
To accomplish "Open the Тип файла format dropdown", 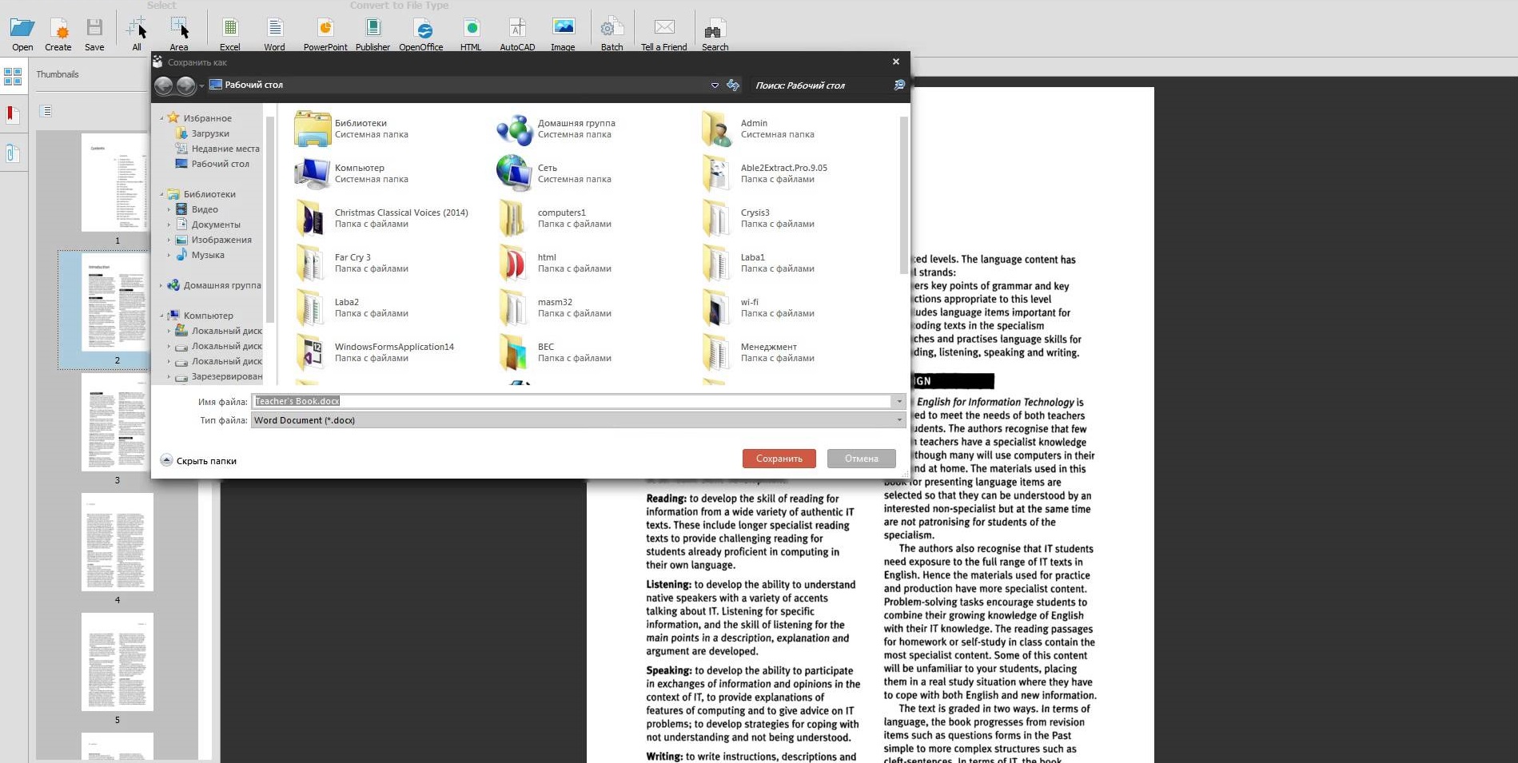I will 899,420.
